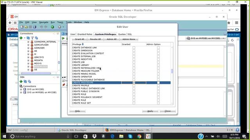Open the Team menu
Viewport: 250px width, 140px height.
pyautogui.click(x=60, y=22)
